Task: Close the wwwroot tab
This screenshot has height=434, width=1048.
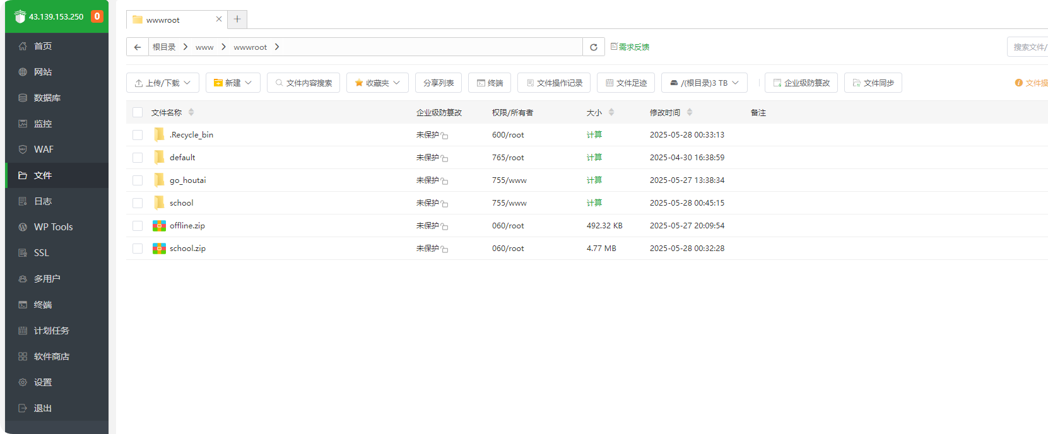Action: 219,19
